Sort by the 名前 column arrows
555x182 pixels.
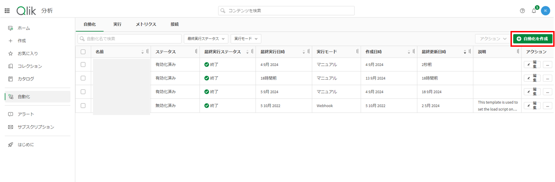(x=143, y=52)
